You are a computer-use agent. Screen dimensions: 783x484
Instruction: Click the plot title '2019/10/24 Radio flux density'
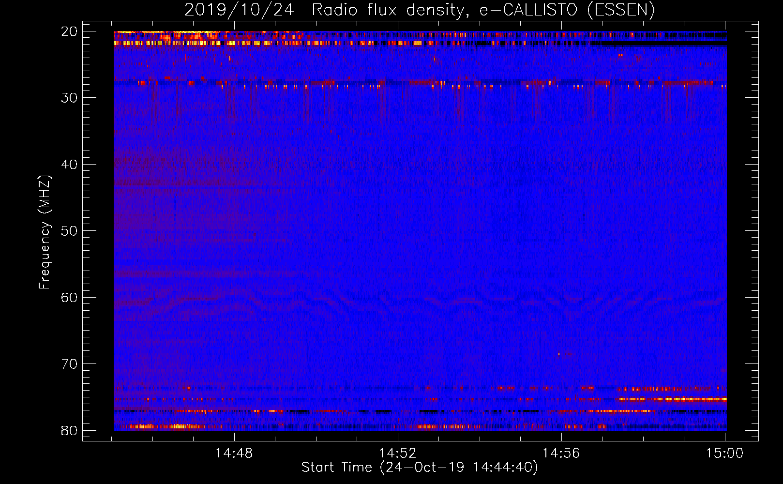click(420, 10)
